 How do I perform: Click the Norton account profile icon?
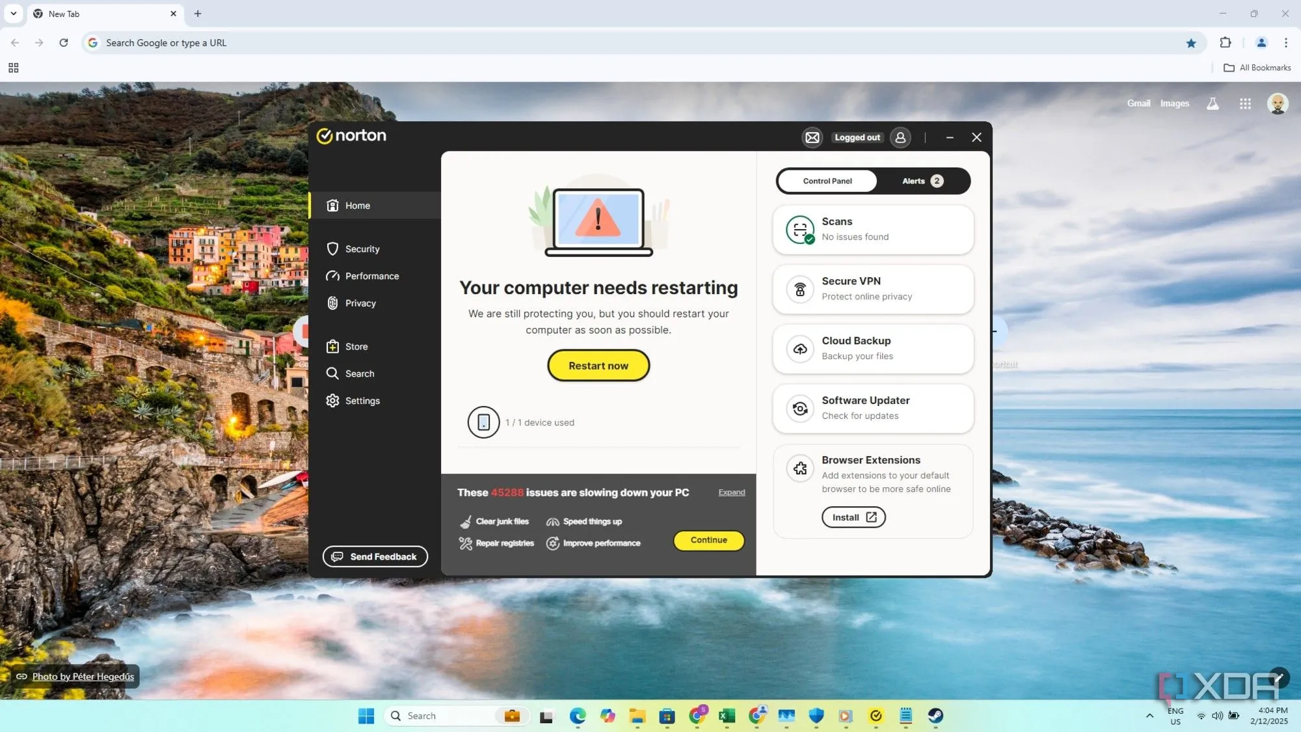point(900,137)
